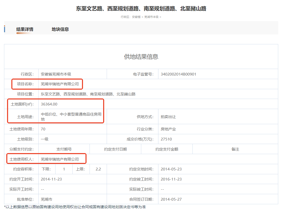The height and width of the screenshot is (210, 283).
Task: Open the 地块信息 tab
Action: coord(60,29)
